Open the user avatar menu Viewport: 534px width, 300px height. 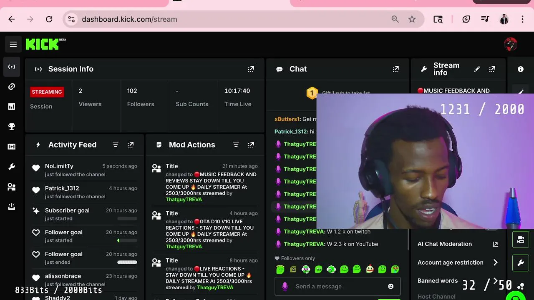(x=511, y=44)
